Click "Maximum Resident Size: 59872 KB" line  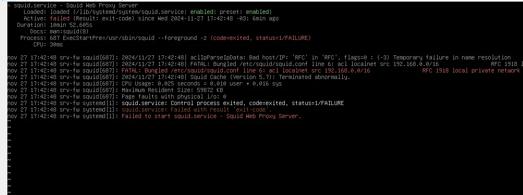tap(172, 90)
